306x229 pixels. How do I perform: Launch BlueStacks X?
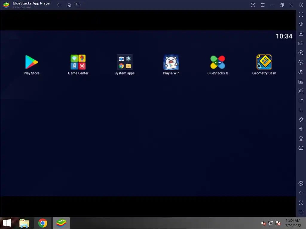[218, 62]
